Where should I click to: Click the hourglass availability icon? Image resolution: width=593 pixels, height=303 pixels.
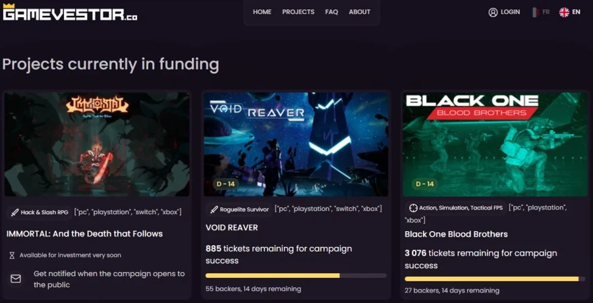pyautogui.click(x=12, y=255)
